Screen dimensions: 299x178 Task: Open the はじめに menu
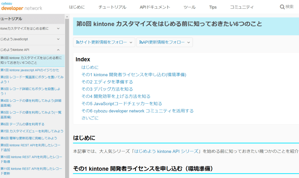77,7
